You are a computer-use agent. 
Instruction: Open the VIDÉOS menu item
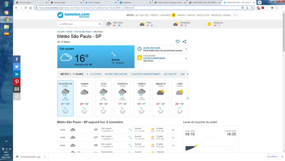154,15
